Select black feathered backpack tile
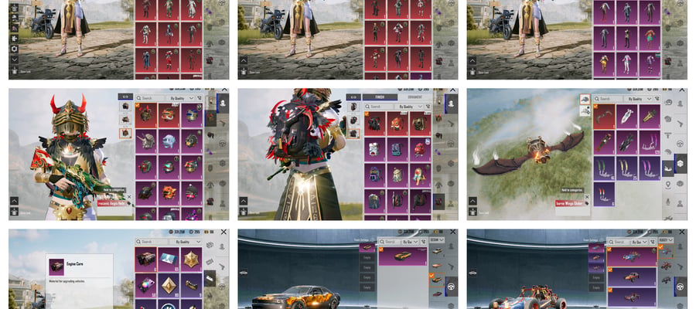The width and height of the screenshot is (696, 309). 375,124
